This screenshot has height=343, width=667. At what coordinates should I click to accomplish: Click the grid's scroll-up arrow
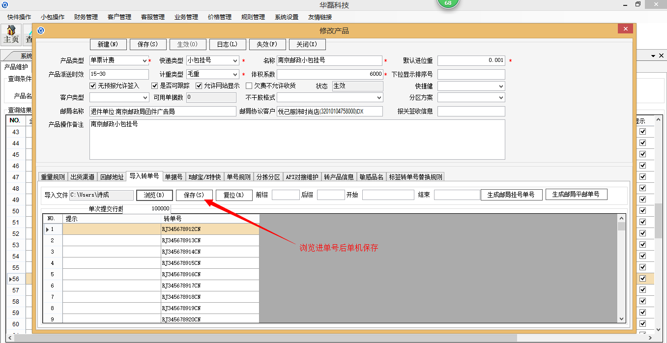coord(621,218)
